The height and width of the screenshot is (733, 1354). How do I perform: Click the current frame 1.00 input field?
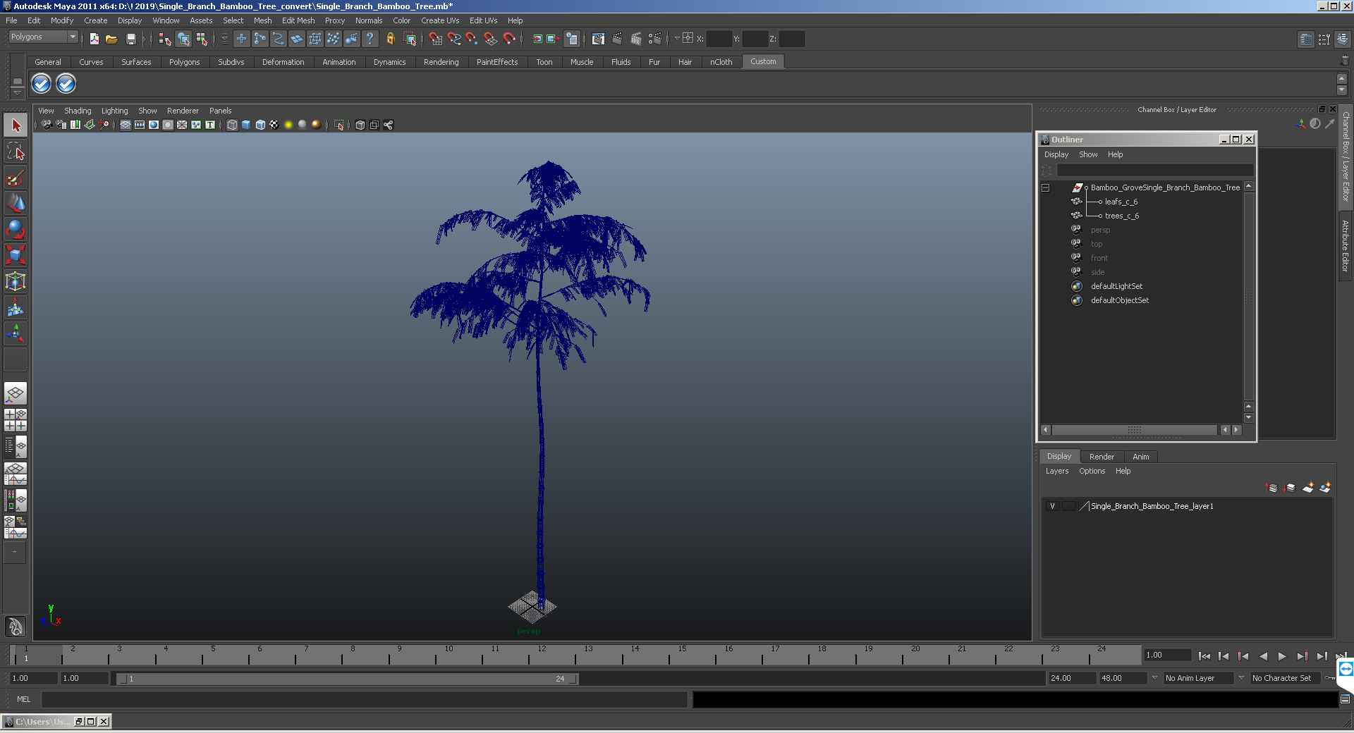pyautogui.click(x=1168, y=655)
